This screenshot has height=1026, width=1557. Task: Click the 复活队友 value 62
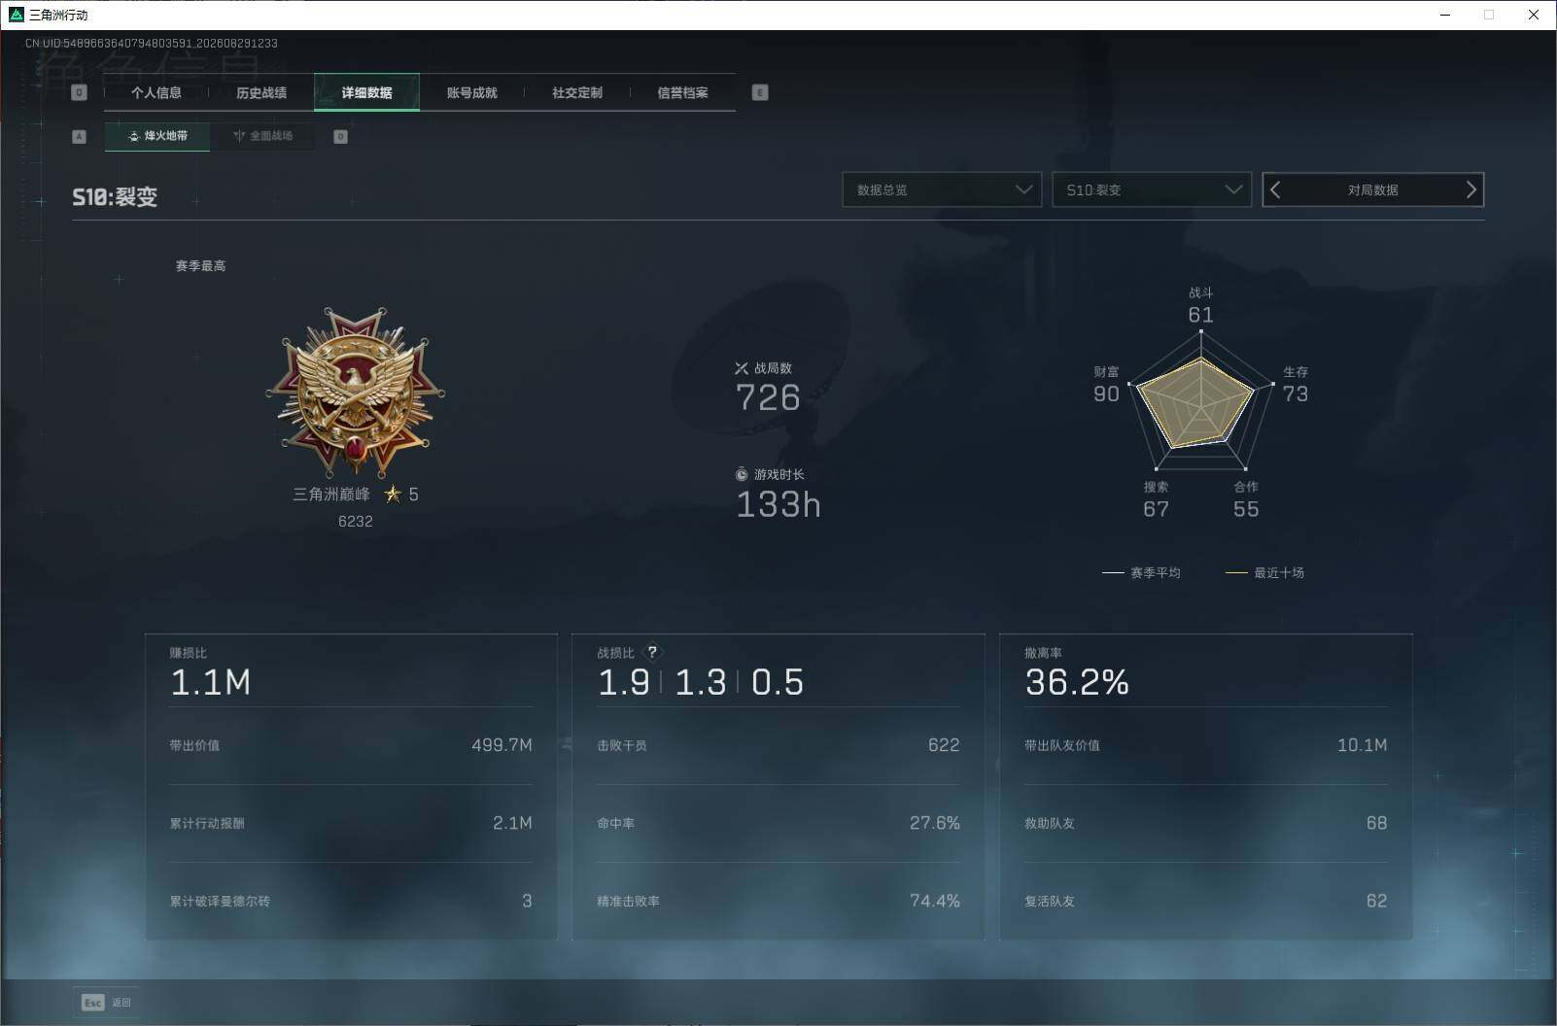point(1377,902)
